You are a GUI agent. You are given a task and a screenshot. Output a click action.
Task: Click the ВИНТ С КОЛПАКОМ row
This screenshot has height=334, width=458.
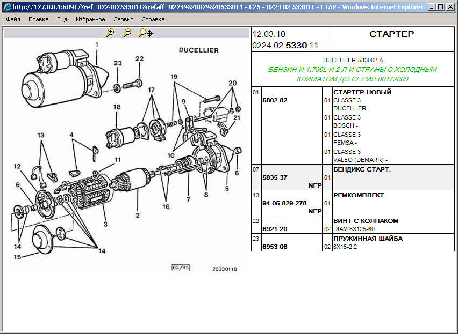[x=353, y=225]
